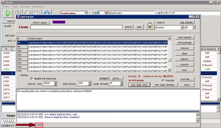The image size is (221, 128).
Task: Open the Reference menu
Action: tap(38, 7)
